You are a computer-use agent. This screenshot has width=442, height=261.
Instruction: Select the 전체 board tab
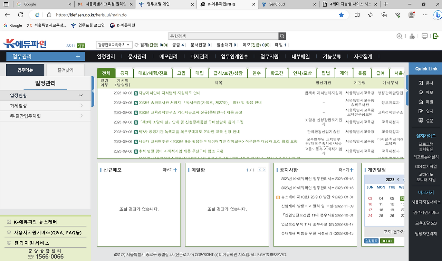[106, 73]
